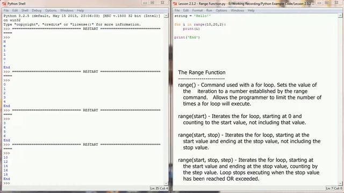Close the Python Shell window
This screenshot has width=344, height=193.
tap(162, 3)
